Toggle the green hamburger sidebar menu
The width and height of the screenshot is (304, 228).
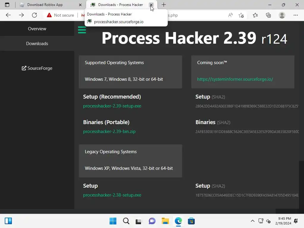click(82, 30)
